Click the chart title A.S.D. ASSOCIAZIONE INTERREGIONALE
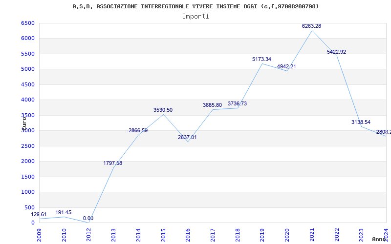 coord(195,6)
